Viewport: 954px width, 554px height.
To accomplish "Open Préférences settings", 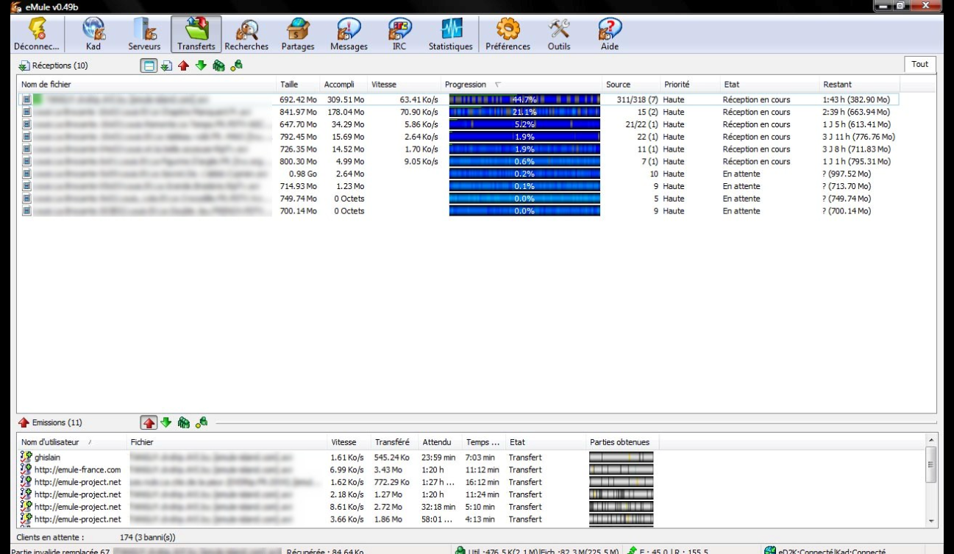I will pos(508,35).
